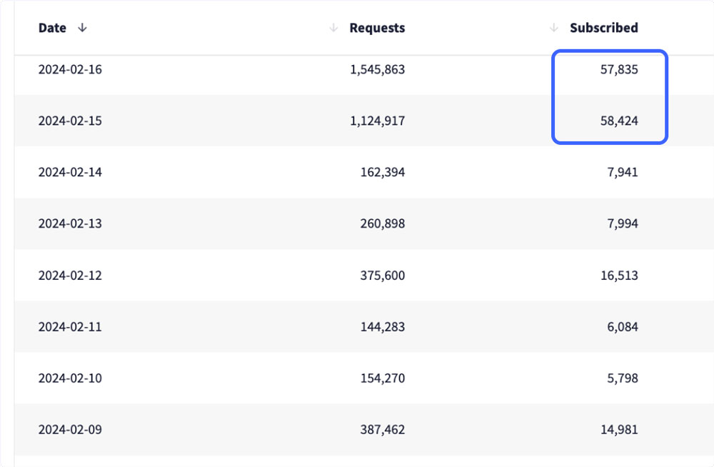Select Requests value 1,124,917
714x467 pixels.
click(377, 121)
